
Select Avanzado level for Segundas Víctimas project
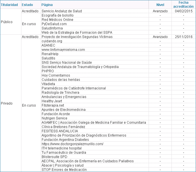click(160, 37)
